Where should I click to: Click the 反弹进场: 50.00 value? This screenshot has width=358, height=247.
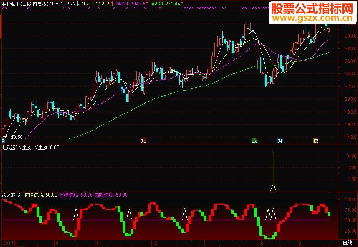pyautogui.click(x=76, y=195)
